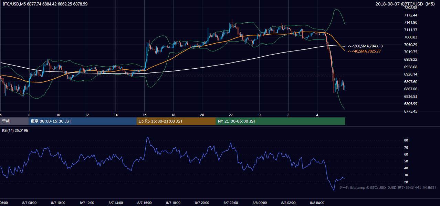
Task: Click the 早朝 session bar
Action: point(14,121)
